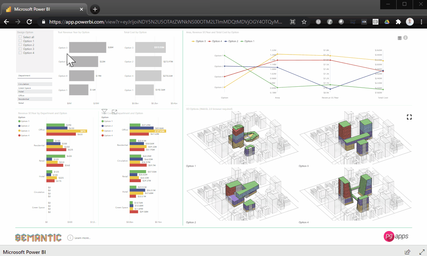Check the Option 4 design option
The width and height of the screenshot is (427, 256).
point(20,53)
